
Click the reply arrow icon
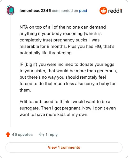(42, 134)
